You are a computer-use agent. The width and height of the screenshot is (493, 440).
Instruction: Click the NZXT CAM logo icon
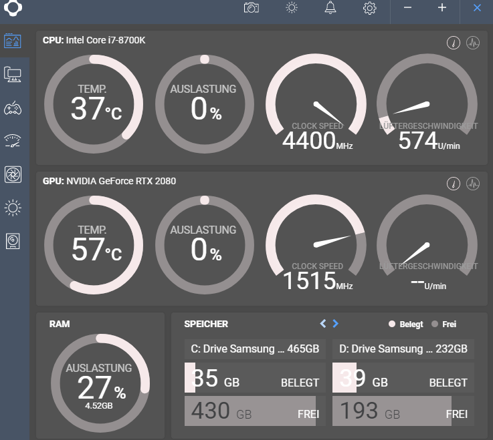pos(13,7)
